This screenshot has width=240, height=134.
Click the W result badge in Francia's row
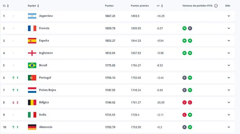click(184, 28)
